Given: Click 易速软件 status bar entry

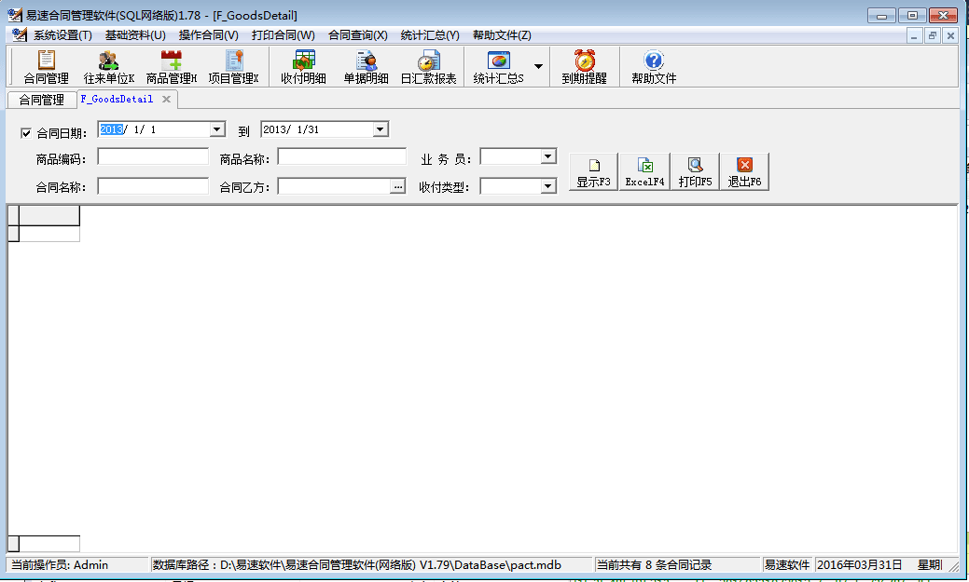Looking at the screenshot, I should [787, 564].
